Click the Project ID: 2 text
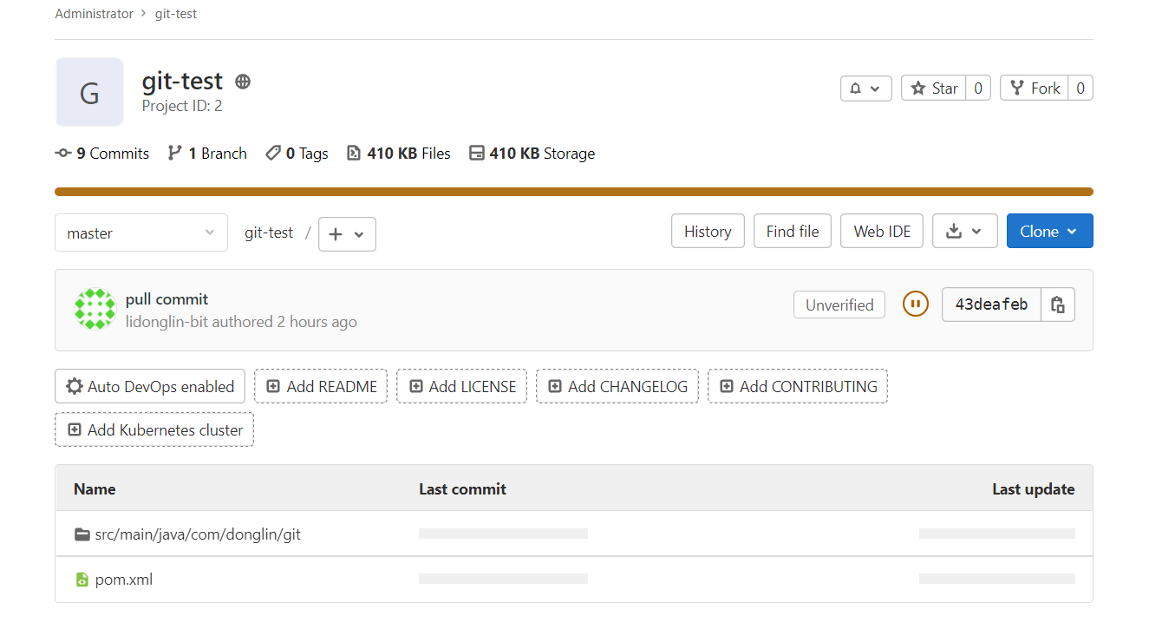Screen dimensions: 1162x642 (182, 106)
